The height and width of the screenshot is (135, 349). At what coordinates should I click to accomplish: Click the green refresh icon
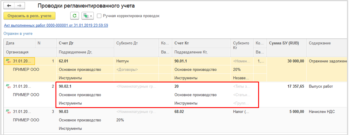point(75,16)
